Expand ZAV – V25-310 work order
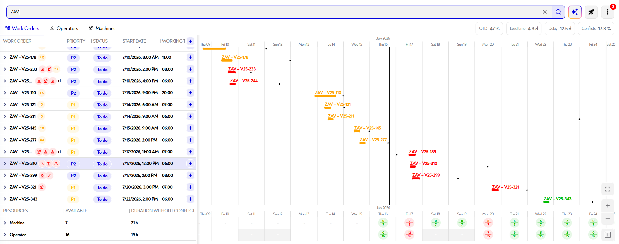This screenshot has width=619, height=244. [5, 164]
